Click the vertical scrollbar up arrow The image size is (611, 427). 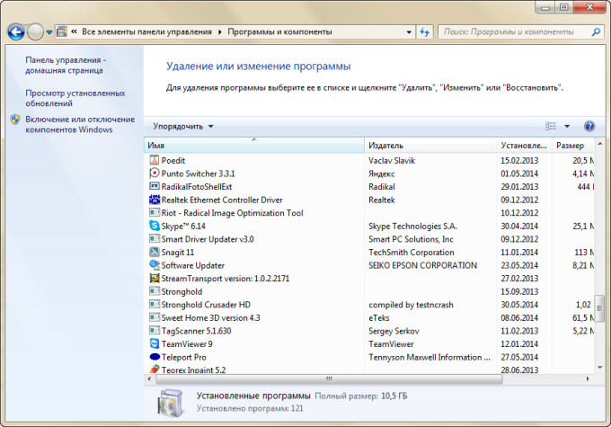599,144
